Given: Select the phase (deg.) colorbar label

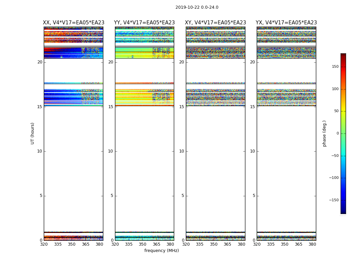Looking at the screenshot, I should 324,133.
